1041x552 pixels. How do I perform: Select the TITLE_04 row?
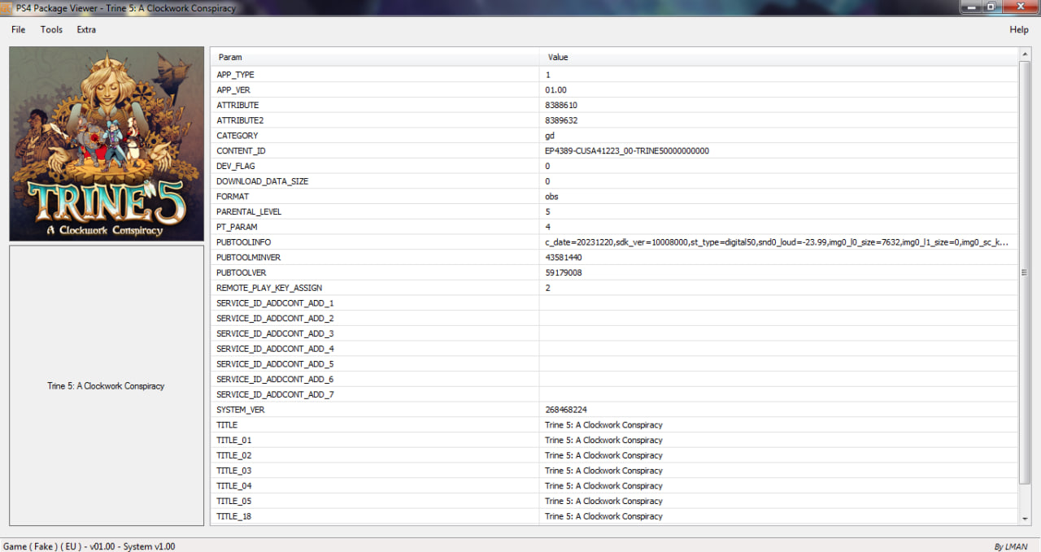point(614,486)
